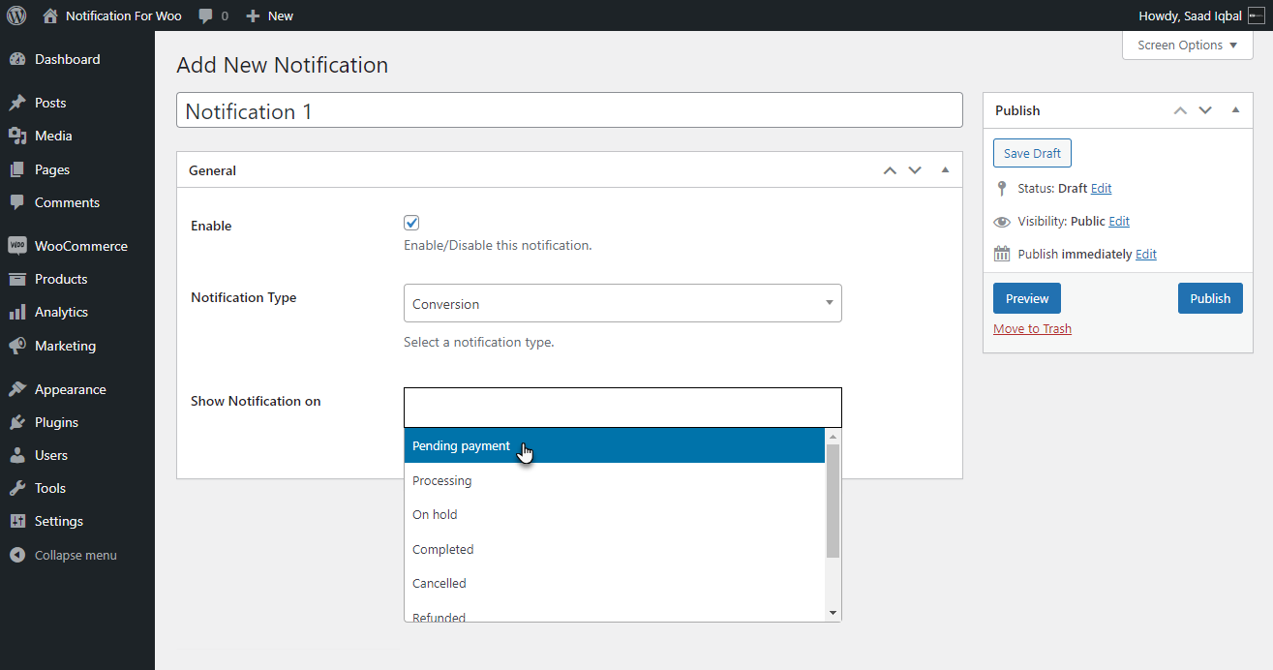Move General panel up
The height and width of the screenshot is (670, 1273).
tap(890, 170)
